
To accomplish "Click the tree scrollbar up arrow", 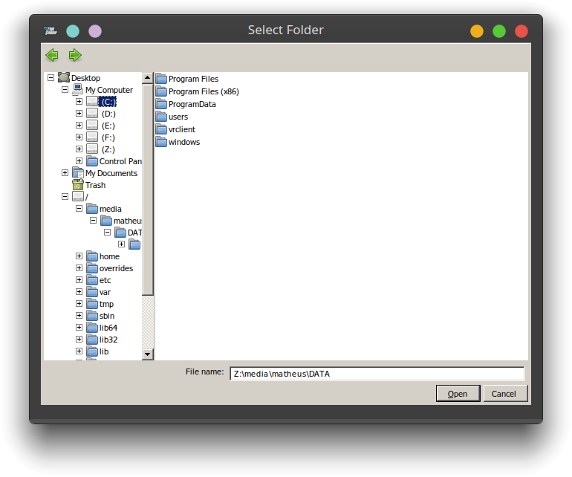I will pos(147,78).
